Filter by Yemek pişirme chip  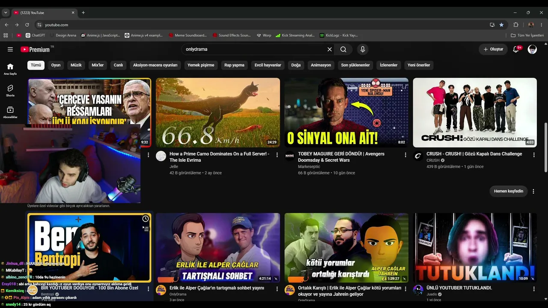201,65
